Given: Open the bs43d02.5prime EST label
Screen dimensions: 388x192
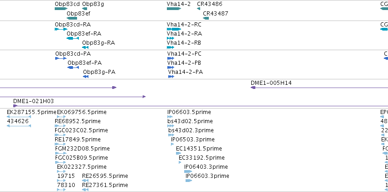Looking at the screenshot, I should coord(190,121).
